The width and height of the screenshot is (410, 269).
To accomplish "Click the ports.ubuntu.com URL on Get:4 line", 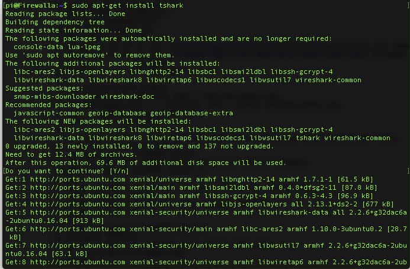I will tap(78, 204).
